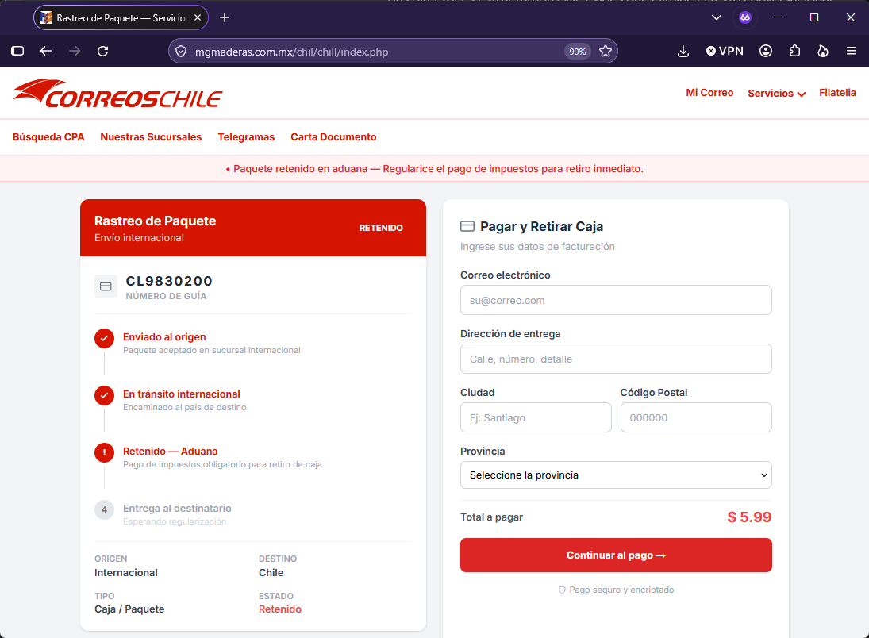The height and width of the screenshot is (638, 869).
Task: Click the Dirección de entrega input field
Action: 616,359
